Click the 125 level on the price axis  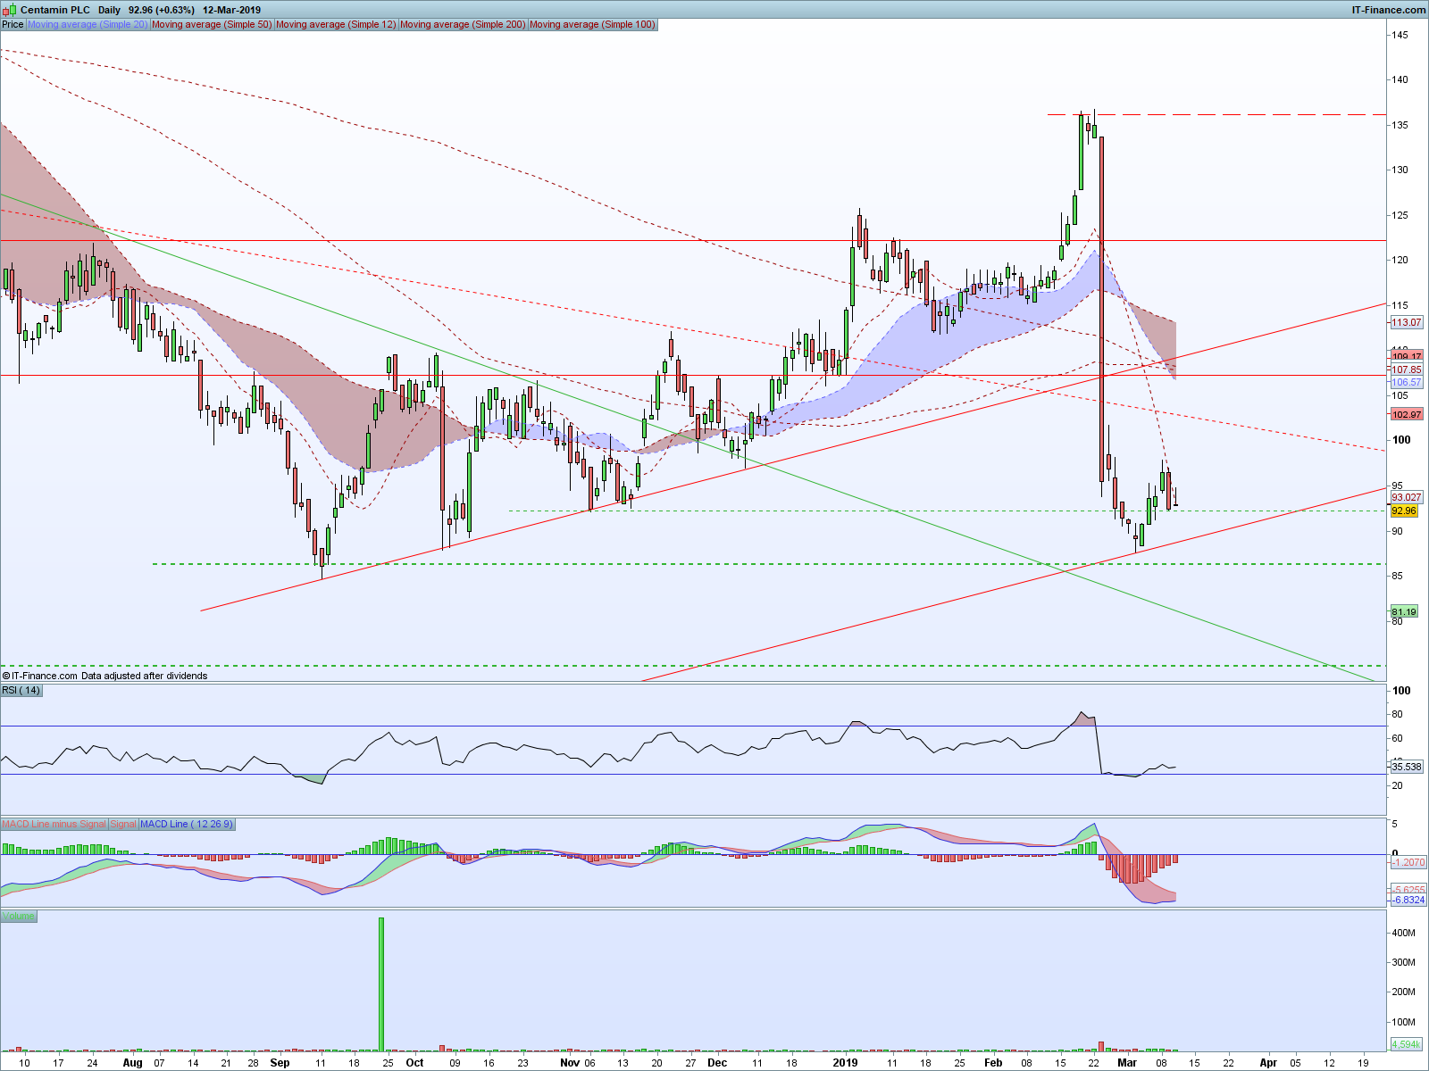(1400, 215)
